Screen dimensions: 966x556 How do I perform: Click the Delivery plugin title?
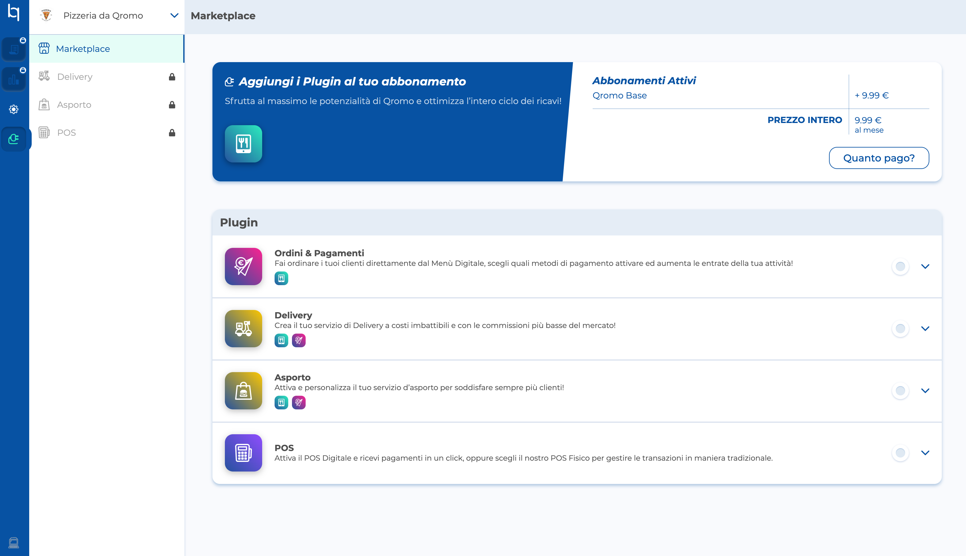pyautogui.click(x=293, y=315)
